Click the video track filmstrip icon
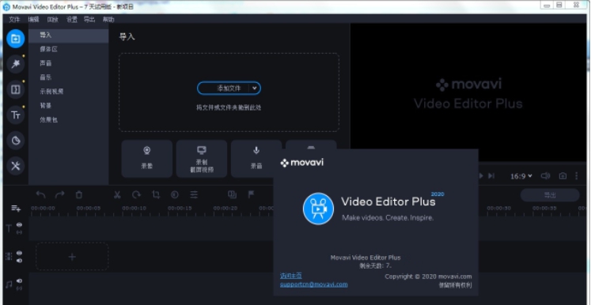This screenshot has width=591, height=305. click(x=9, y=257)
